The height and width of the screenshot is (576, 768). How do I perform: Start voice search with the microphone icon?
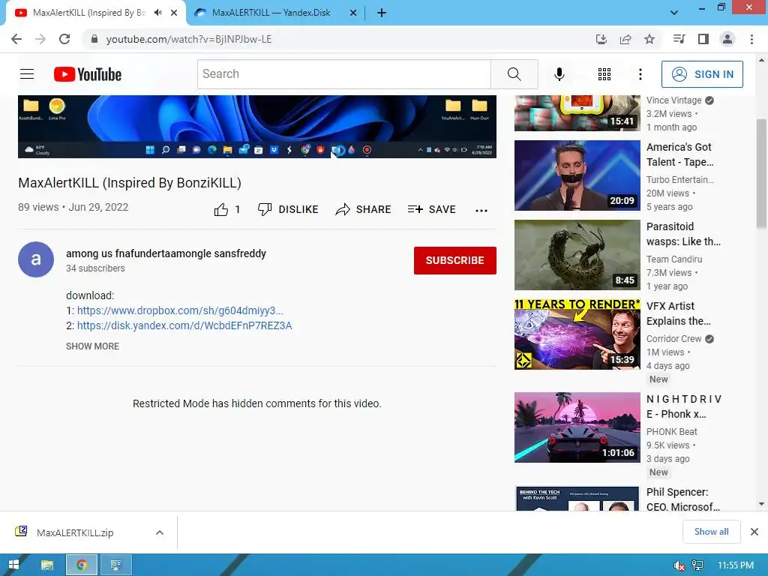point(559,74)
